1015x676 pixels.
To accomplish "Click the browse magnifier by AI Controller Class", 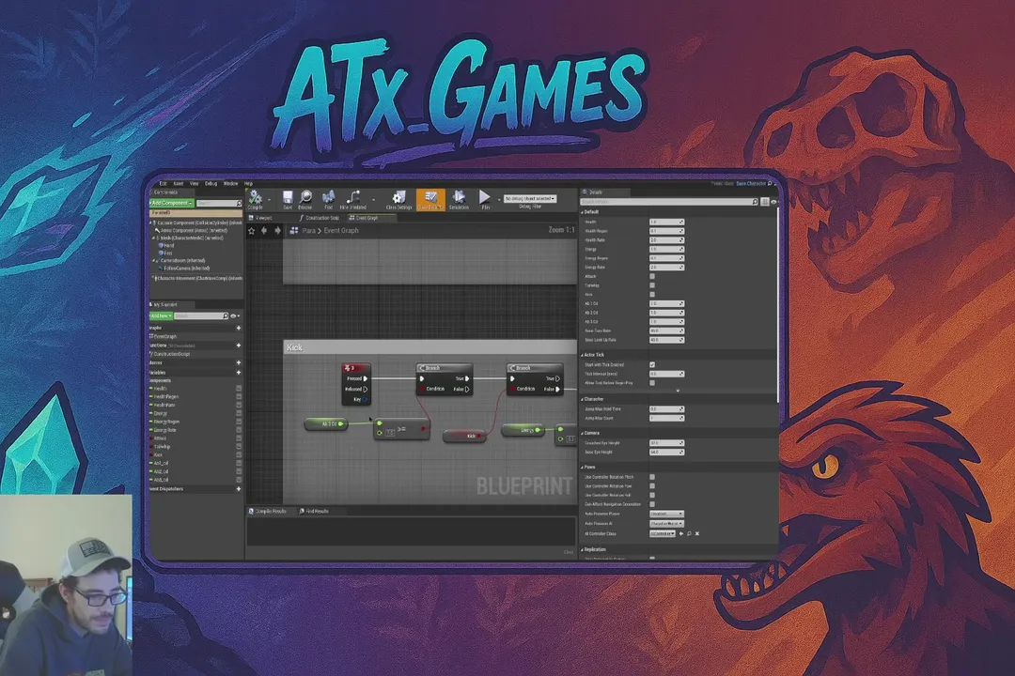I will [689, 533].
